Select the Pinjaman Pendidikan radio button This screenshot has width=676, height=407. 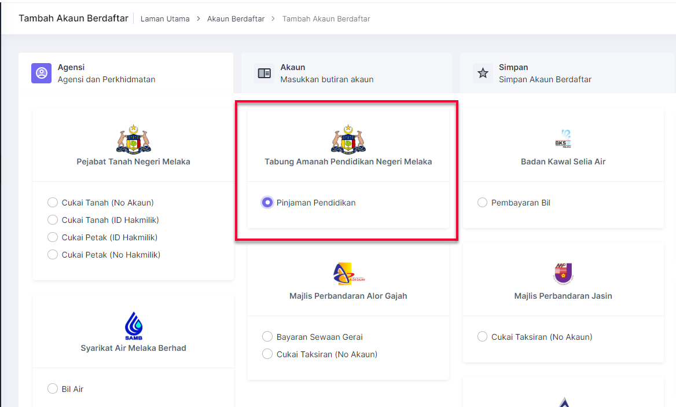[267, 203]
